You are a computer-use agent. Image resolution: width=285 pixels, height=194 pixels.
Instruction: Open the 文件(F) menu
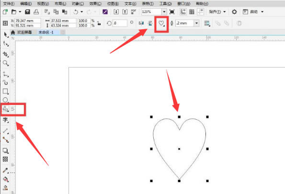9,3
